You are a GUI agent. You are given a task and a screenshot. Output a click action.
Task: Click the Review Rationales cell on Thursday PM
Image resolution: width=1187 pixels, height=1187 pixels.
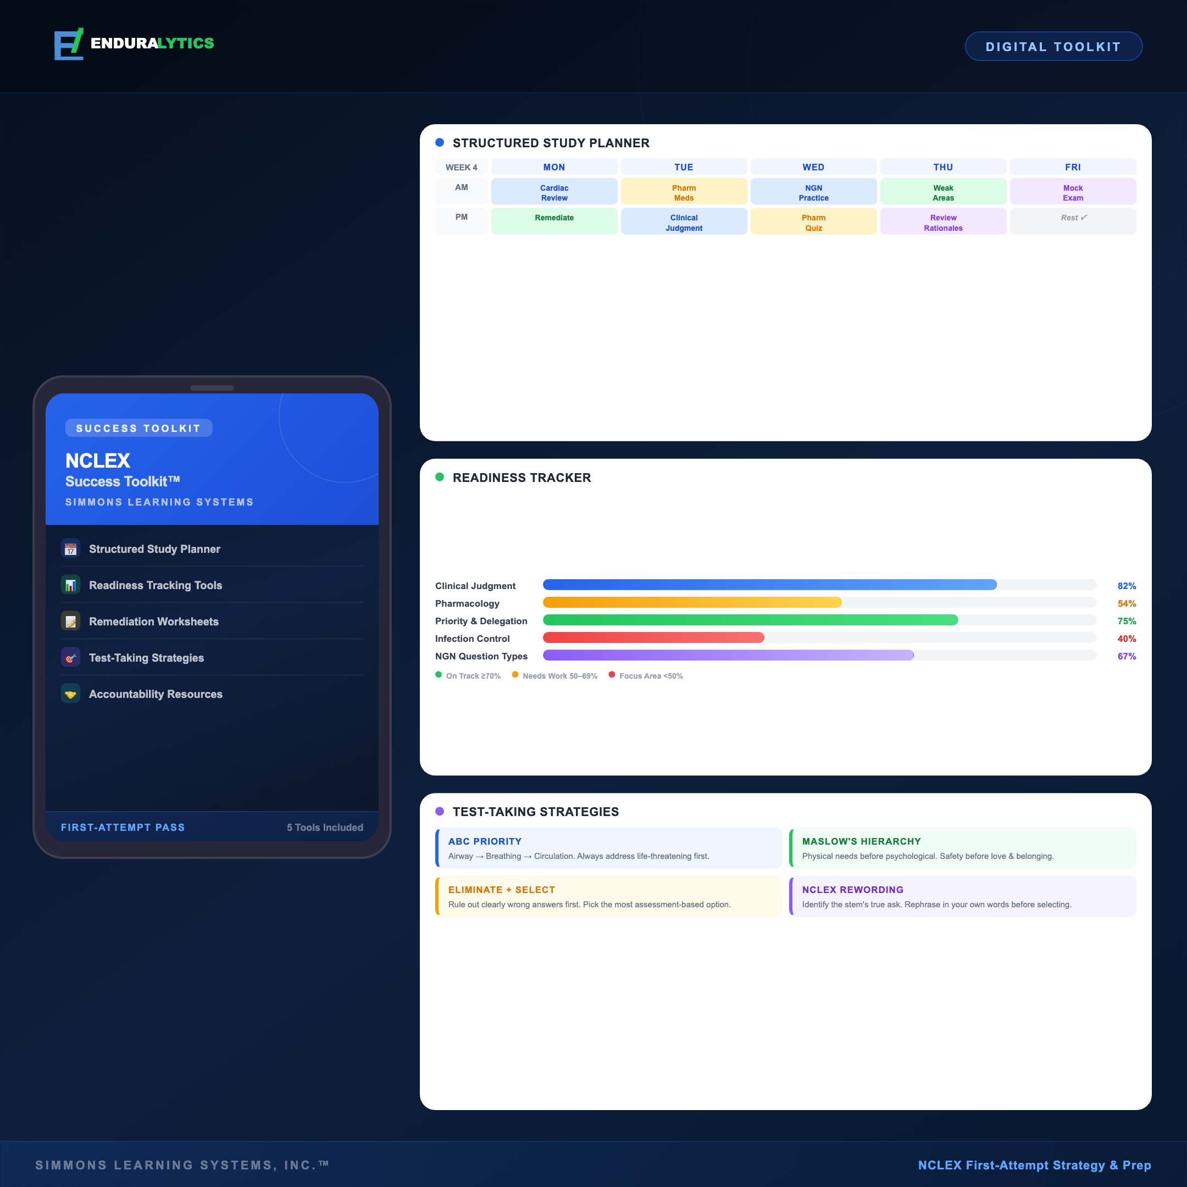click(x=943, y=221)
